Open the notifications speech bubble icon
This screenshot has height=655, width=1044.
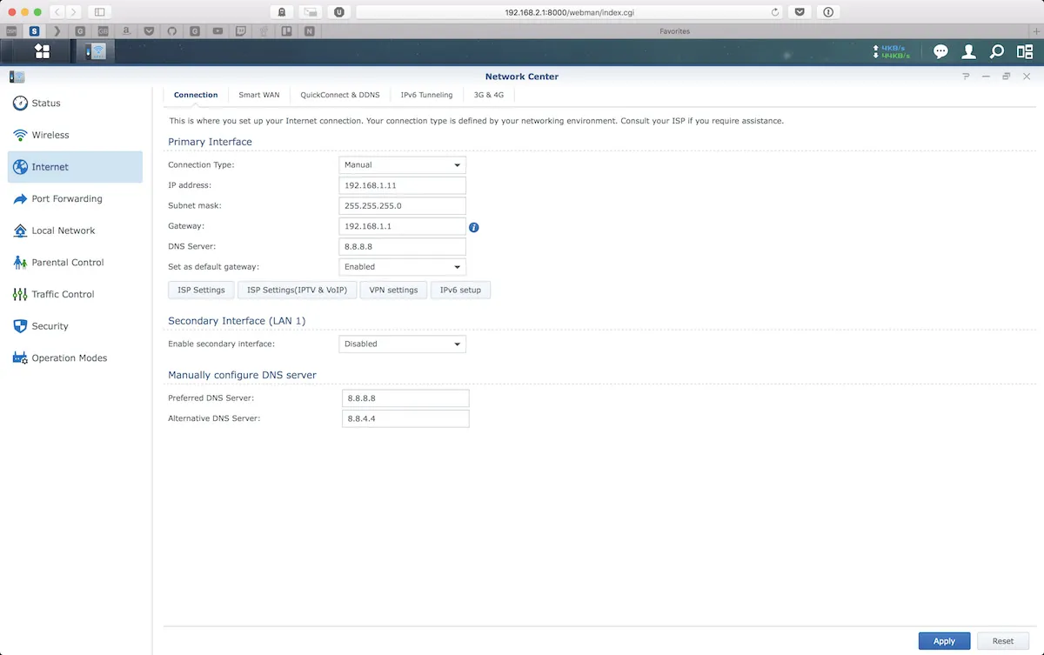tap(940, 51)
